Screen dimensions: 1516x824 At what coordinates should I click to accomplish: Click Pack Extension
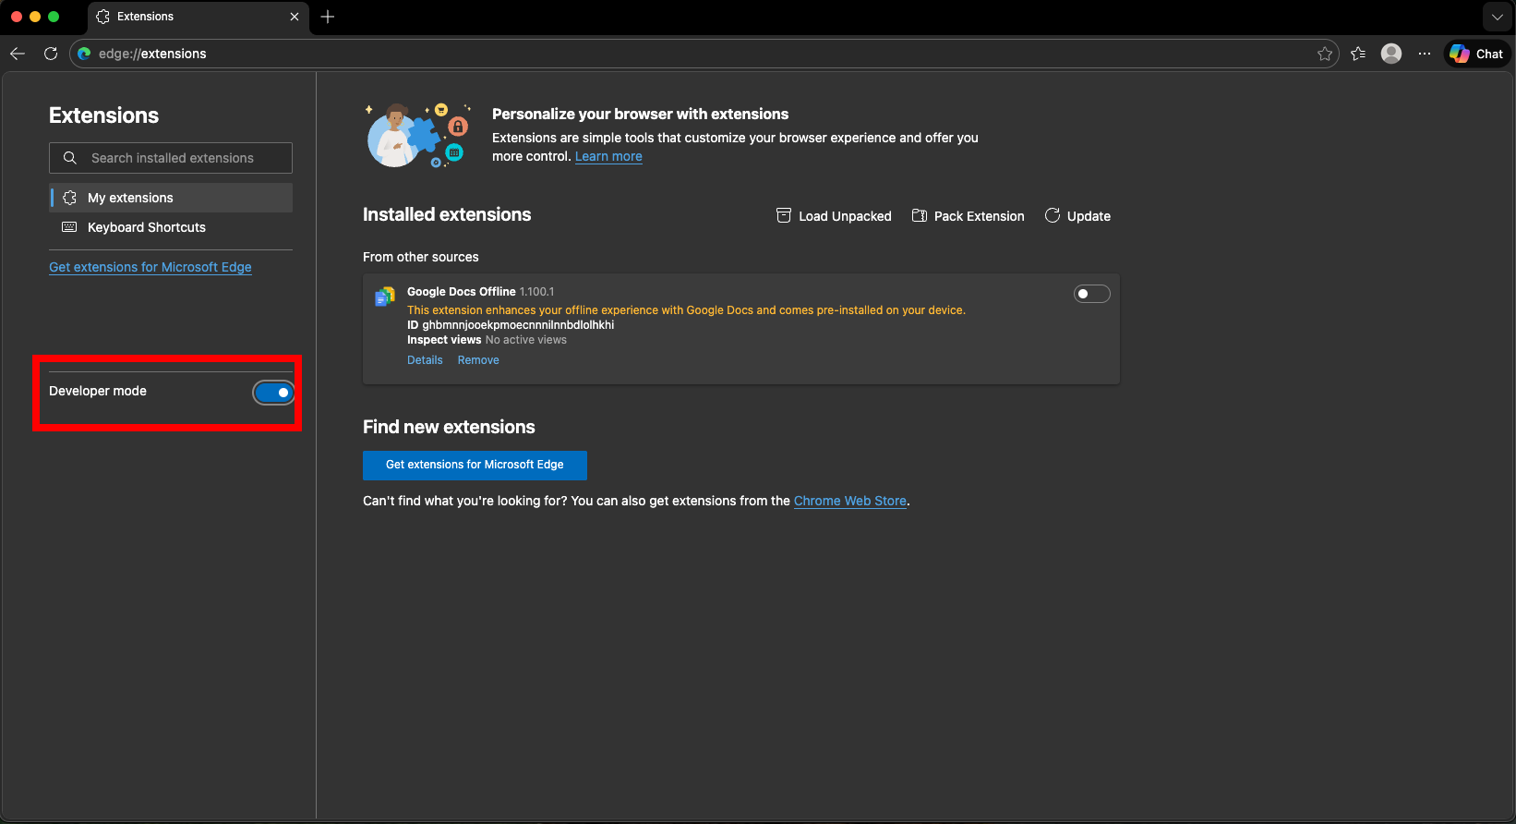(x=968, y=216)
